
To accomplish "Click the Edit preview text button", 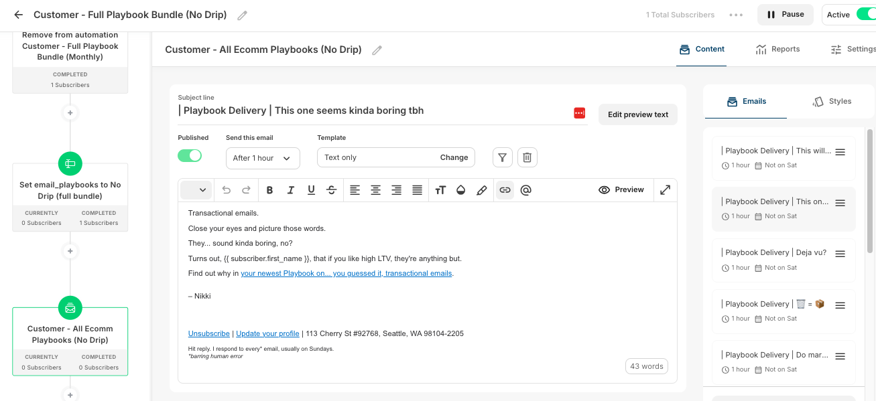I will [638, 114].
